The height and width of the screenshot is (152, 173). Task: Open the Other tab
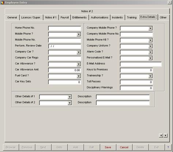coord(163,18)
